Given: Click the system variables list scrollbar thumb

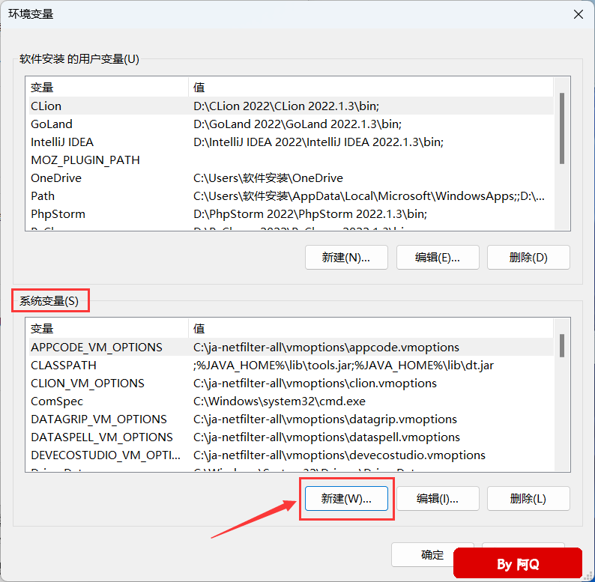Looking at the screenshot, I should pos(562,345).
